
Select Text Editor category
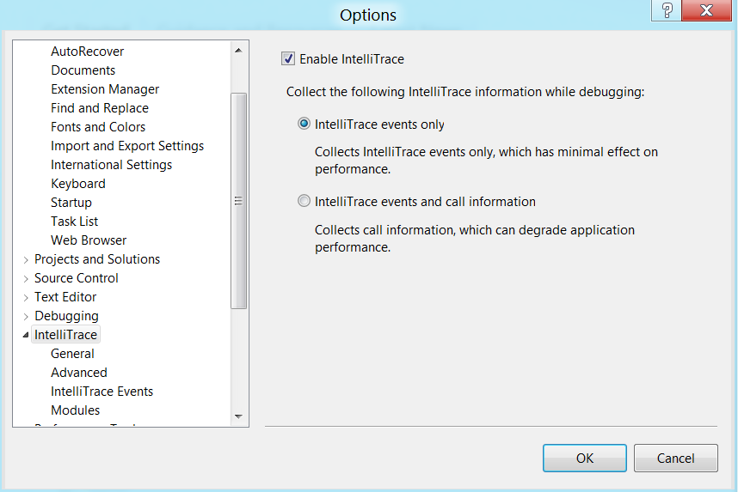(x=65, y=297)
